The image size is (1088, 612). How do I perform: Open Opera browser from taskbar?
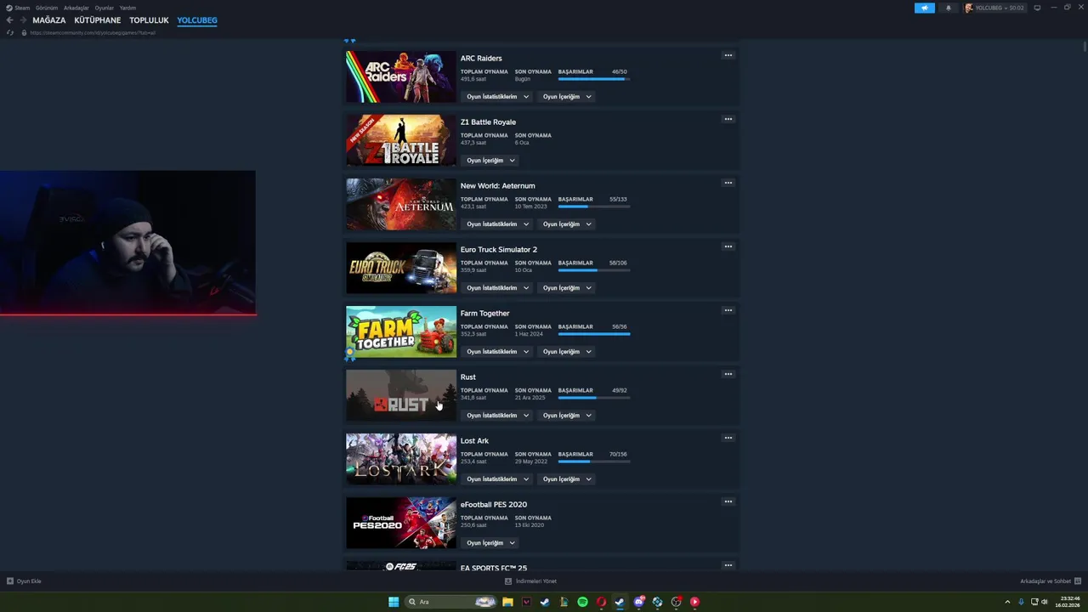601,602
